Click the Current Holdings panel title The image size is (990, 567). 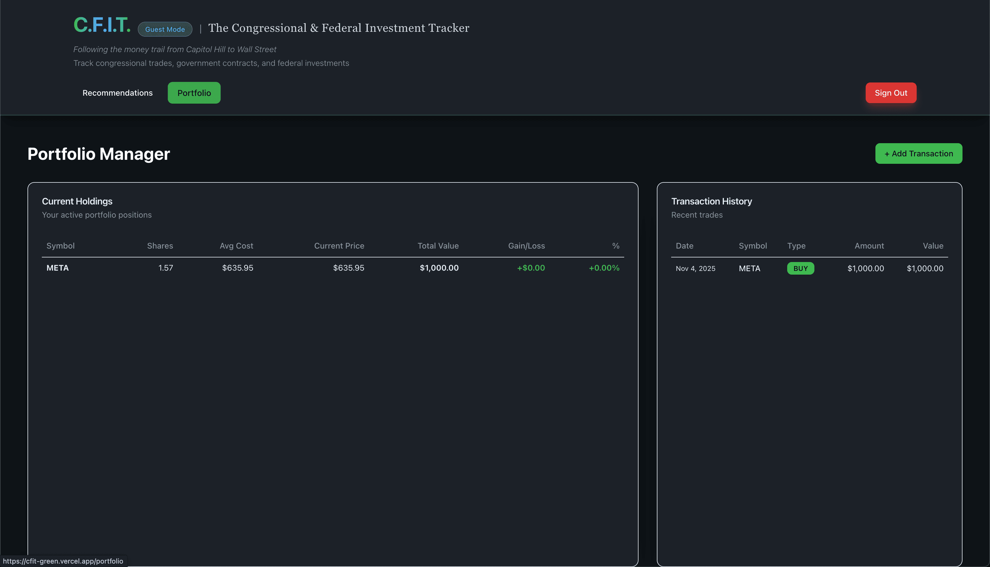[x=77, y=201]
